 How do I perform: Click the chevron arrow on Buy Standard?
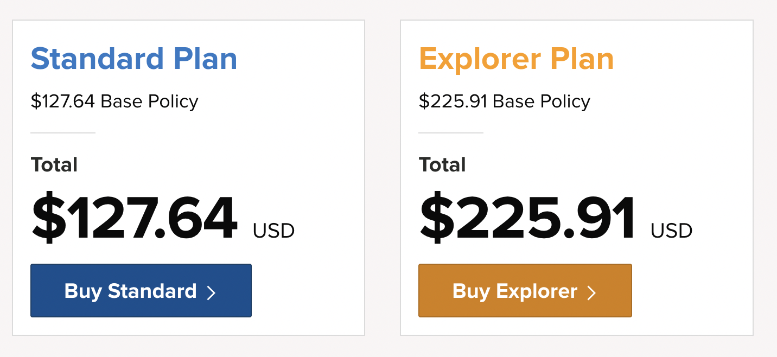(212, 293)
